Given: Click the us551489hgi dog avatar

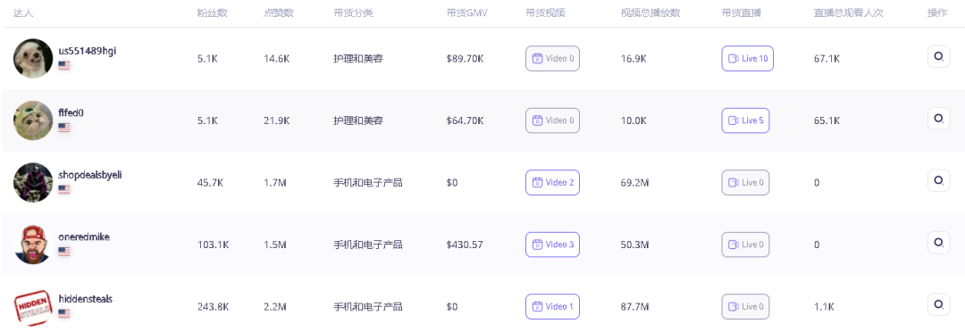Looking at the screenshot, I should (33, 58).
